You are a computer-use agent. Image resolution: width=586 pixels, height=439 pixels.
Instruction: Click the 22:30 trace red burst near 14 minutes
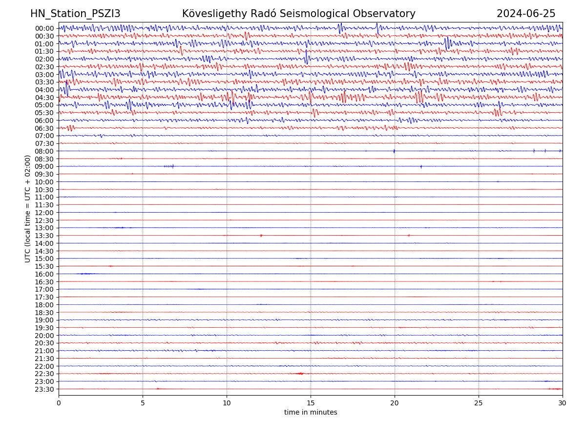(x=300, y=374)
